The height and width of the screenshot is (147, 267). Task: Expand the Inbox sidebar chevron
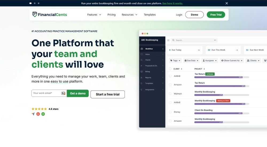[x=163, y=55]
